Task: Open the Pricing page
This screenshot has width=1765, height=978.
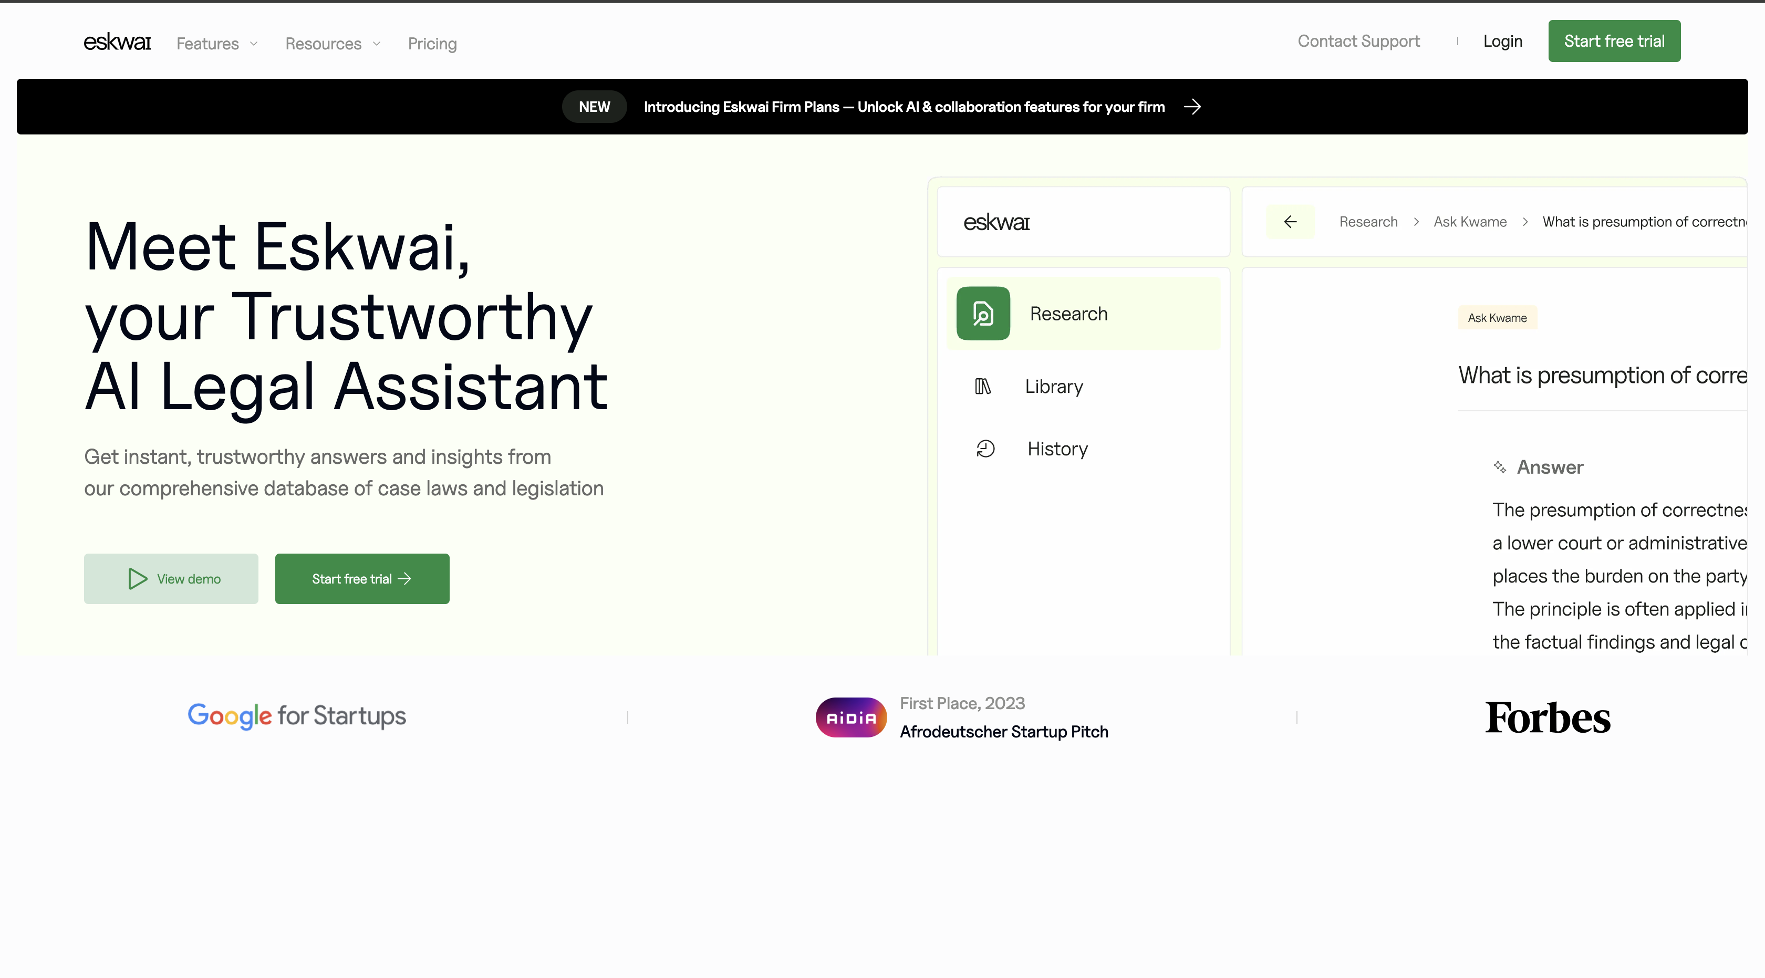Action: point(432,44)
